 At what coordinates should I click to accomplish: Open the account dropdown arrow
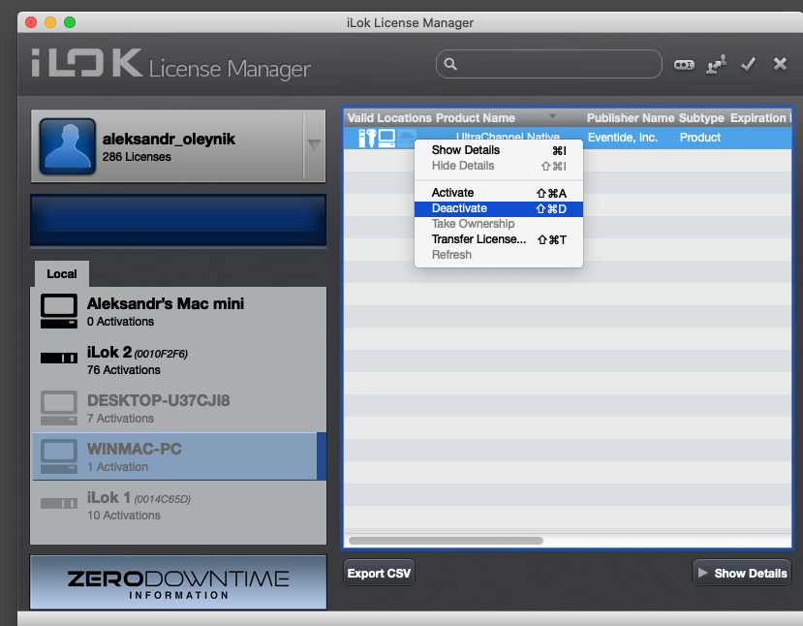[314, 145]
